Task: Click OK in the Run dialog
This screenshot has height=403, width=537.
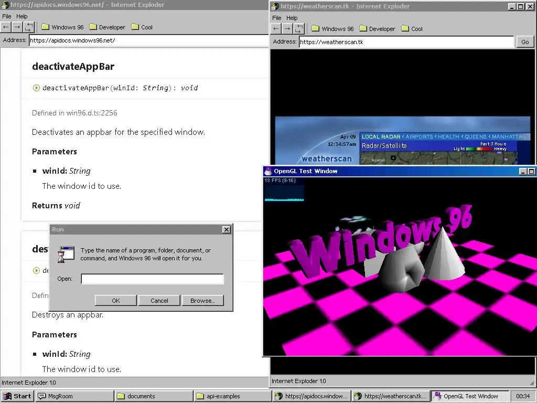Action: coord(116,301)
